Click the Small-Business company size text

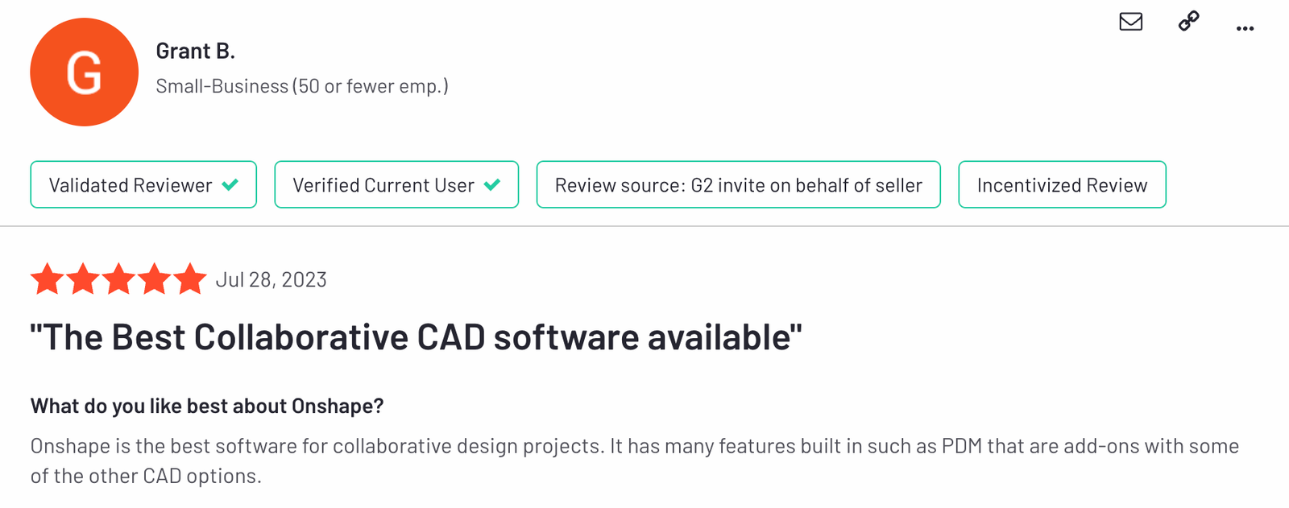coord(302,86)
